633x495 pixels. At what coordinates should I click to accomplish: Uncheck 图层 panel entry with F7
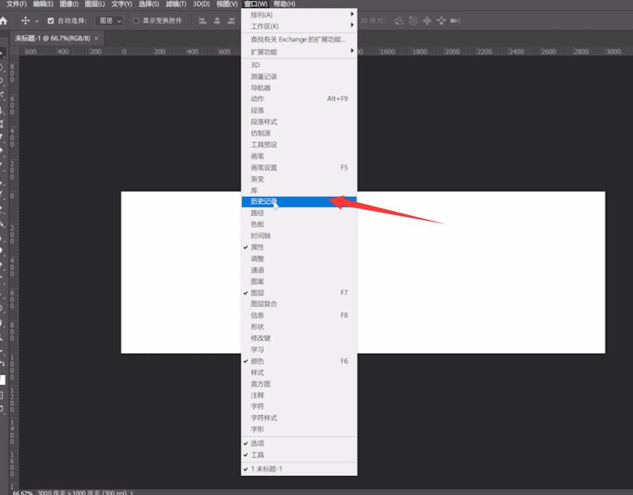click(x=299, y=293)
